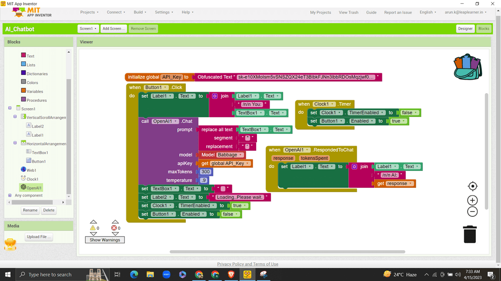Image resolution: width=501 pixels, height=281 pixels.
Task: Switch to the Designer view
Action: (x=465, y=28)
